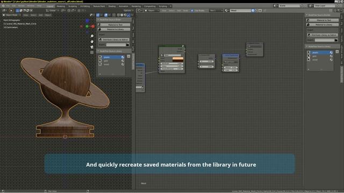Click the pan hand gizmo in viewport
Screen dimensions: 344x193
pyautogui.click(x=92, y=41)
